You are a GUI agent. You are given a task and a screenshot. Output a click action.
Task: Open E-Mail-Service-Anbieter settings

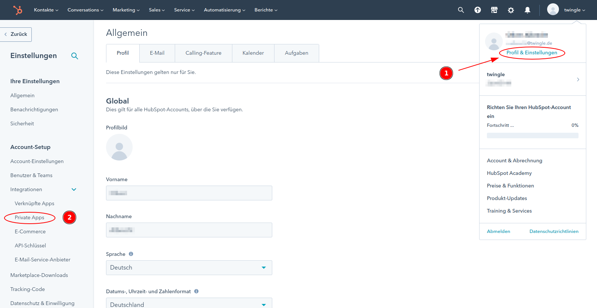pyautogui.click(x=42, y=260)
